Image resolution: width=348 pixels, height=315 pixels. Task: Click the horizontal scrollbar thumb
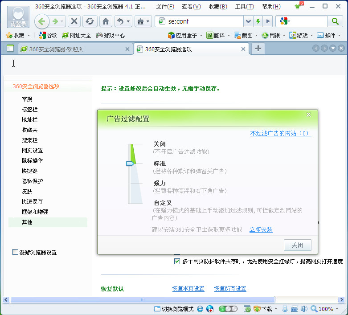(x=143, y=299)
